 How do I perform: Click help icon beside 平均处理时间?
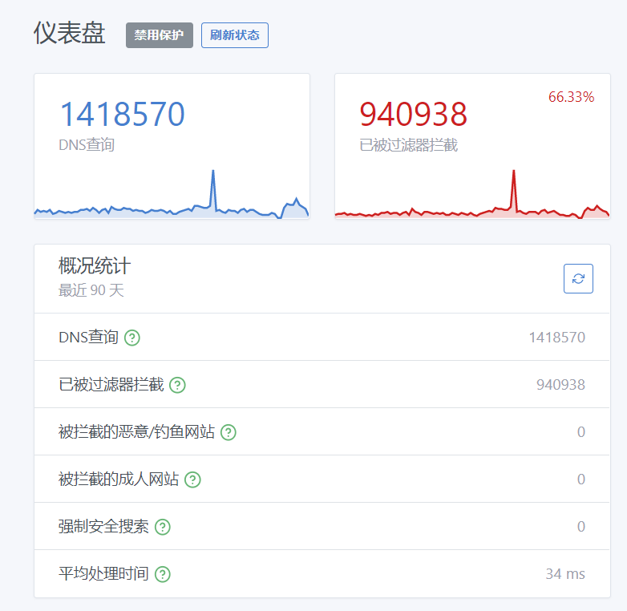(x=163, y=574)
